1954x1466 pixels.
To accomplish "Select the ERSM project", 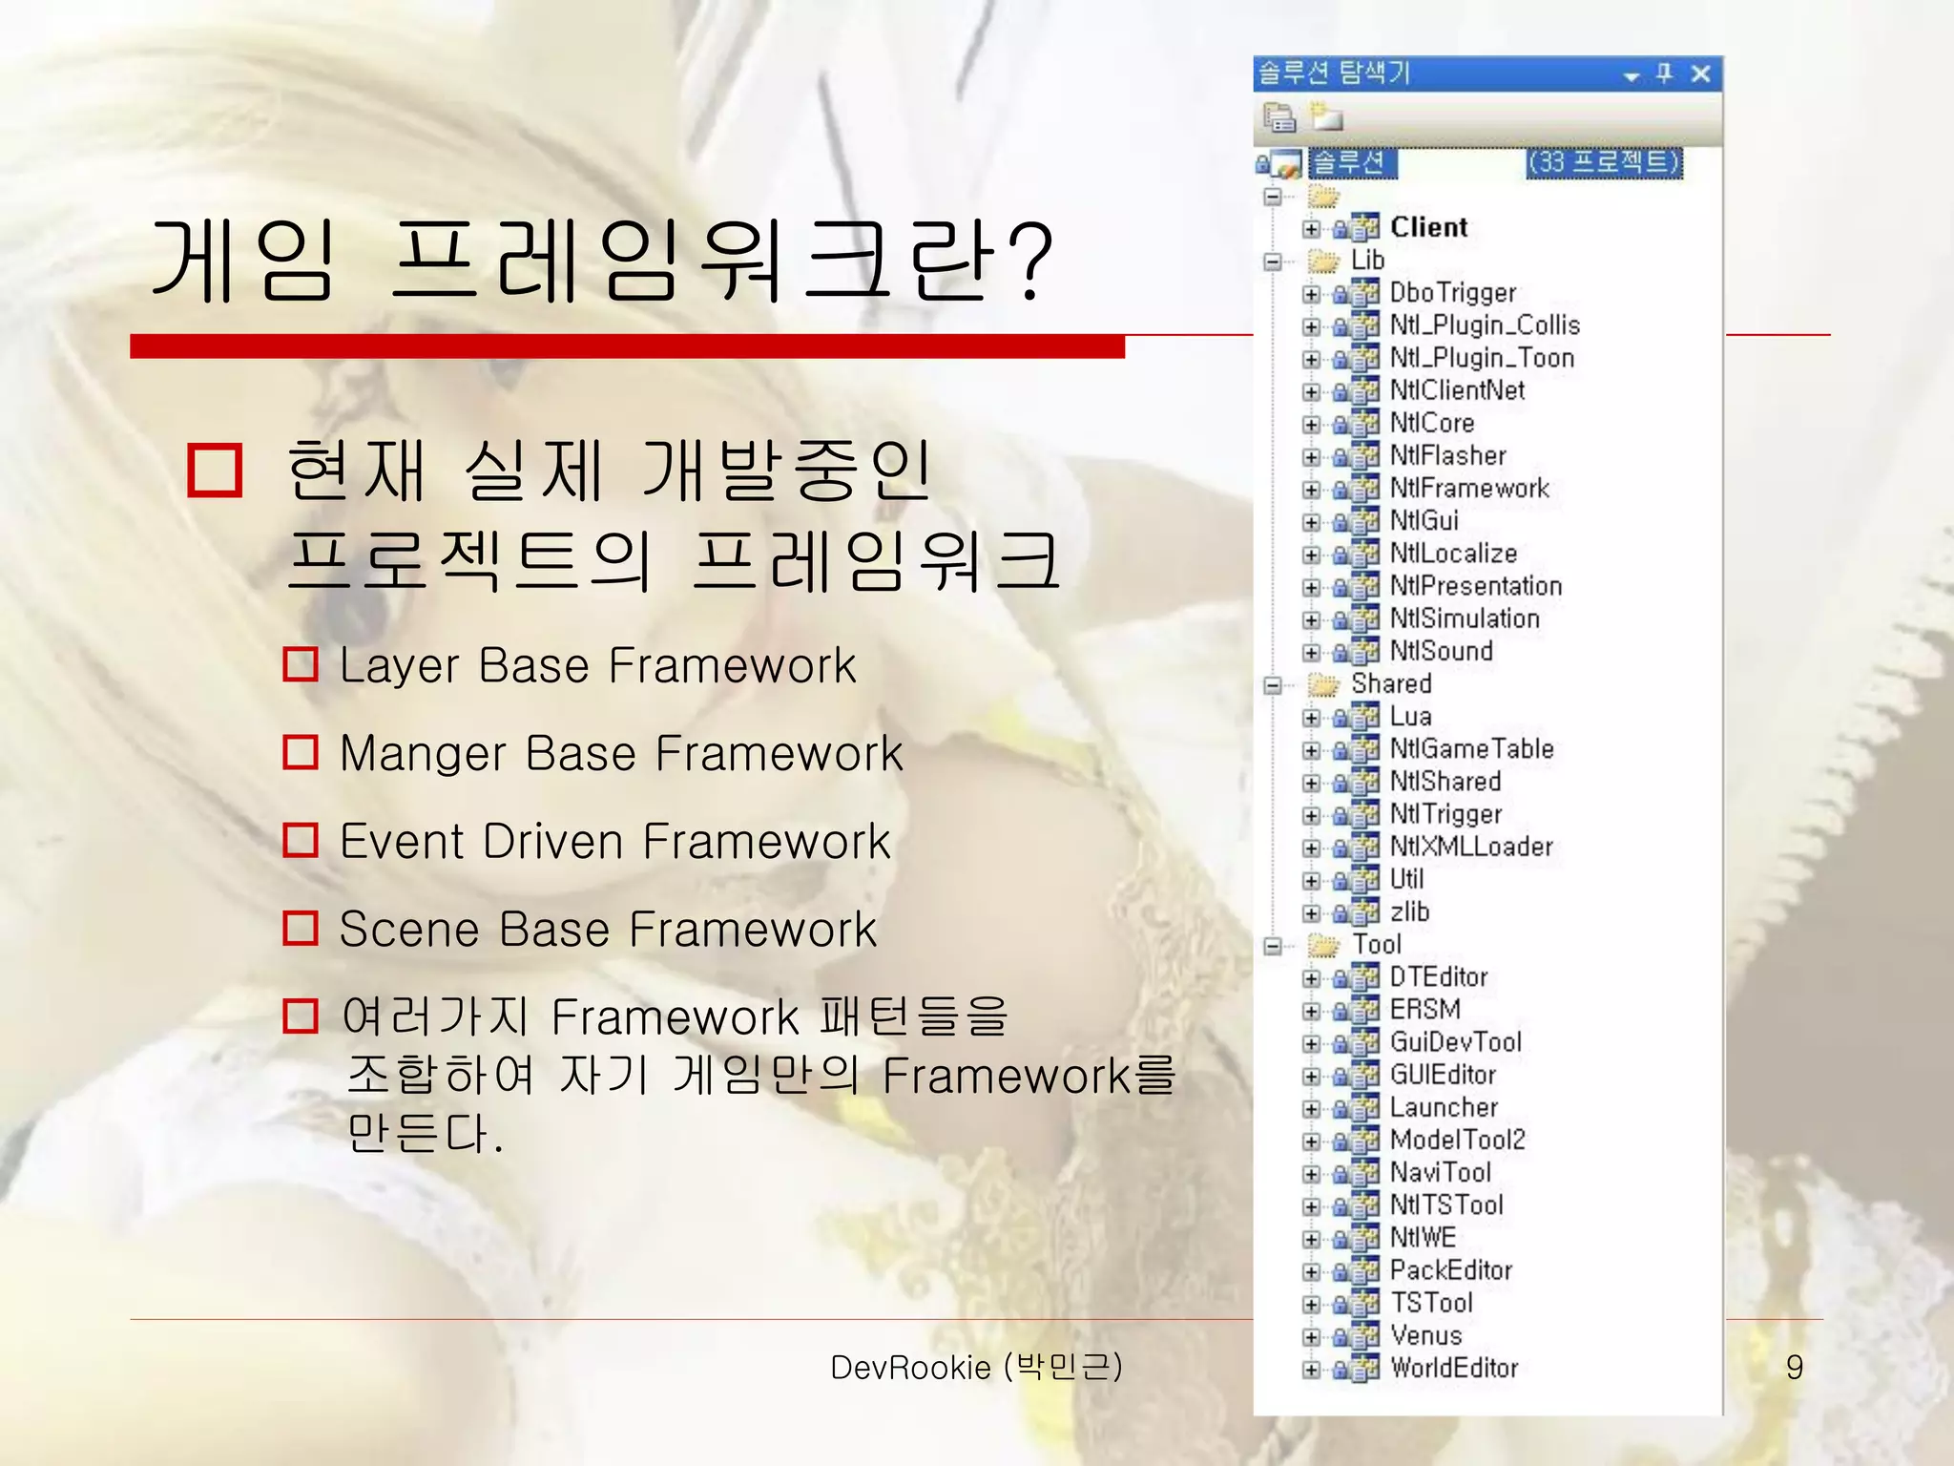I will [1424, 1009].
